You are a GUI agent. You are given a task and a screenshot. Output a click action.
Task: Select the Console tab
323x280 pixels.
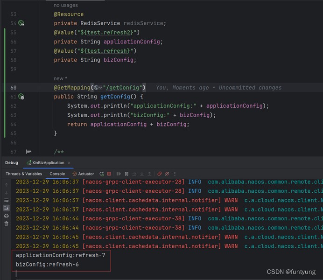coord(57,174)
